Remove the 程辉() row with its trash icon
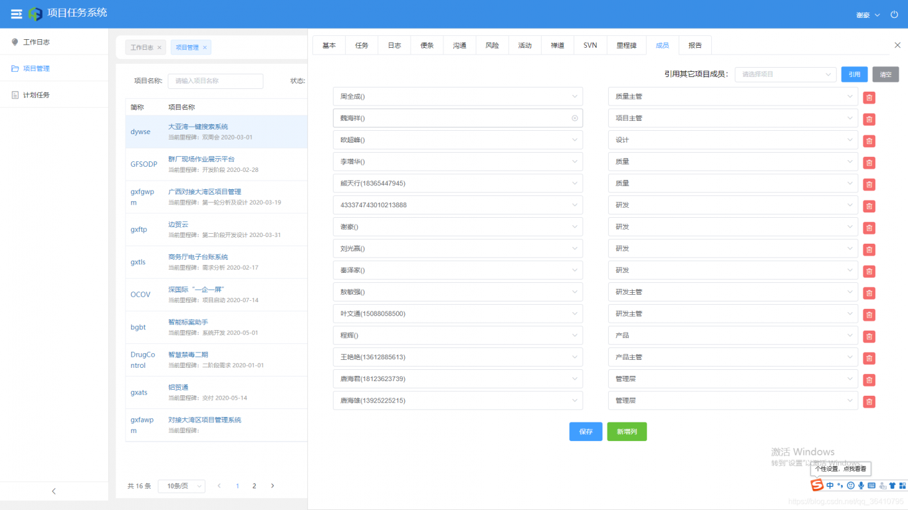This screenshot has height=510, width=908. [x=869, y=337]
